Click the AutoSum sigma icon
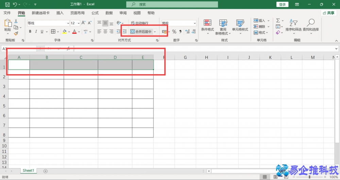The height and width of the screenshot is (180, 340). [278, 21]
